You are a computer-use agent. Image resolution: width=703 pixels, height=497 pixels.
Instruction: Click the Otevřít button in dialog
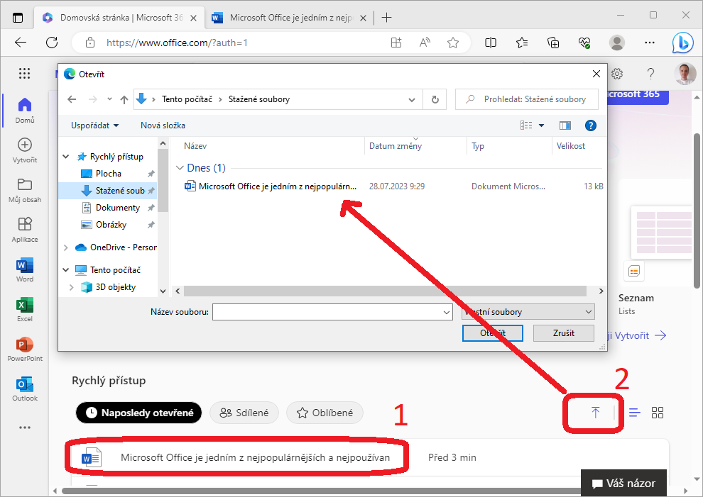click(493, 333)
